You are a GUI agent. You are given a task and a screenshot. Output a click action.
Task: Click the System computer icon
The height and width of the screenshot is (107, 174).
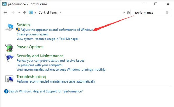click(x=9, y=27)
